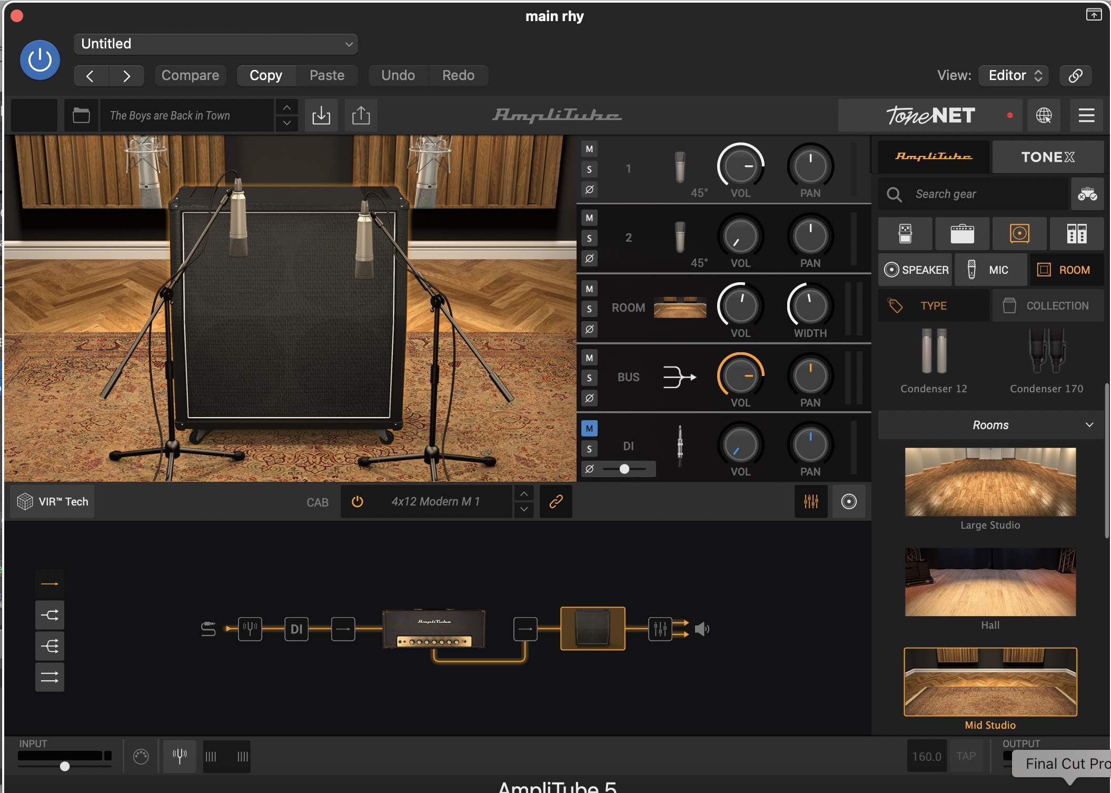Image resolution: width=1111 pixels, height=793 pixels.
Task: Select the cabinet block in signal chain
Action: [593, 629]
